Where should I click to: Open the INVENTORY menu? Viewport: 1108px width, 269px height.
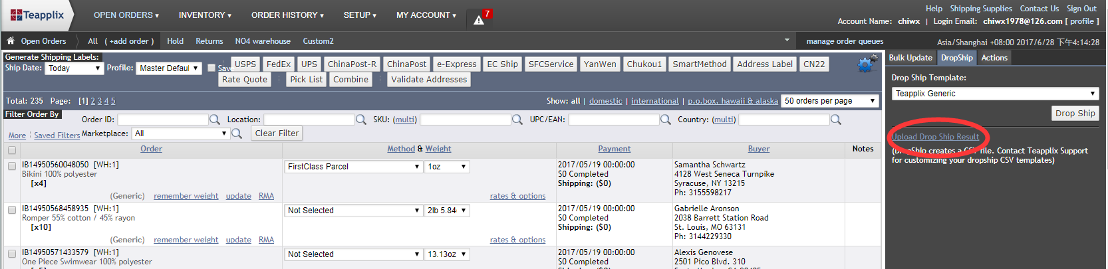pos(205,15)
